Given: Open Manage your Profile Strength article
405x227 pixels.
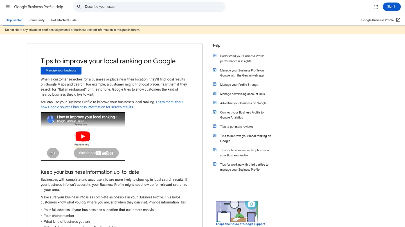Looking at the screenshot, I should point(240,85).
